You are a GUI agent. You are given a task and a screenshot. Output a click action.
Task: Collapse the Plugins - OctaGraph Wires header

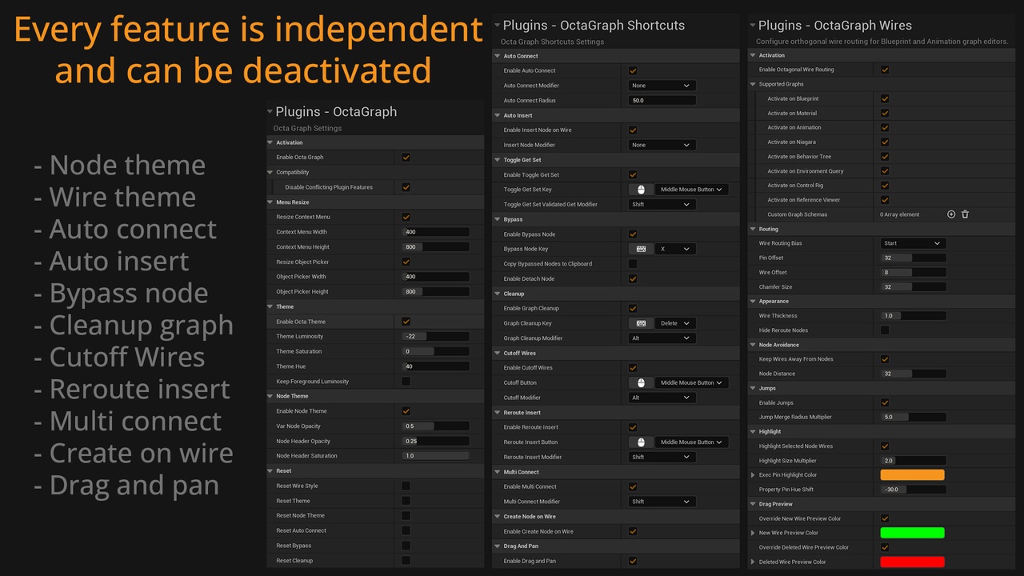pos(752,26)
